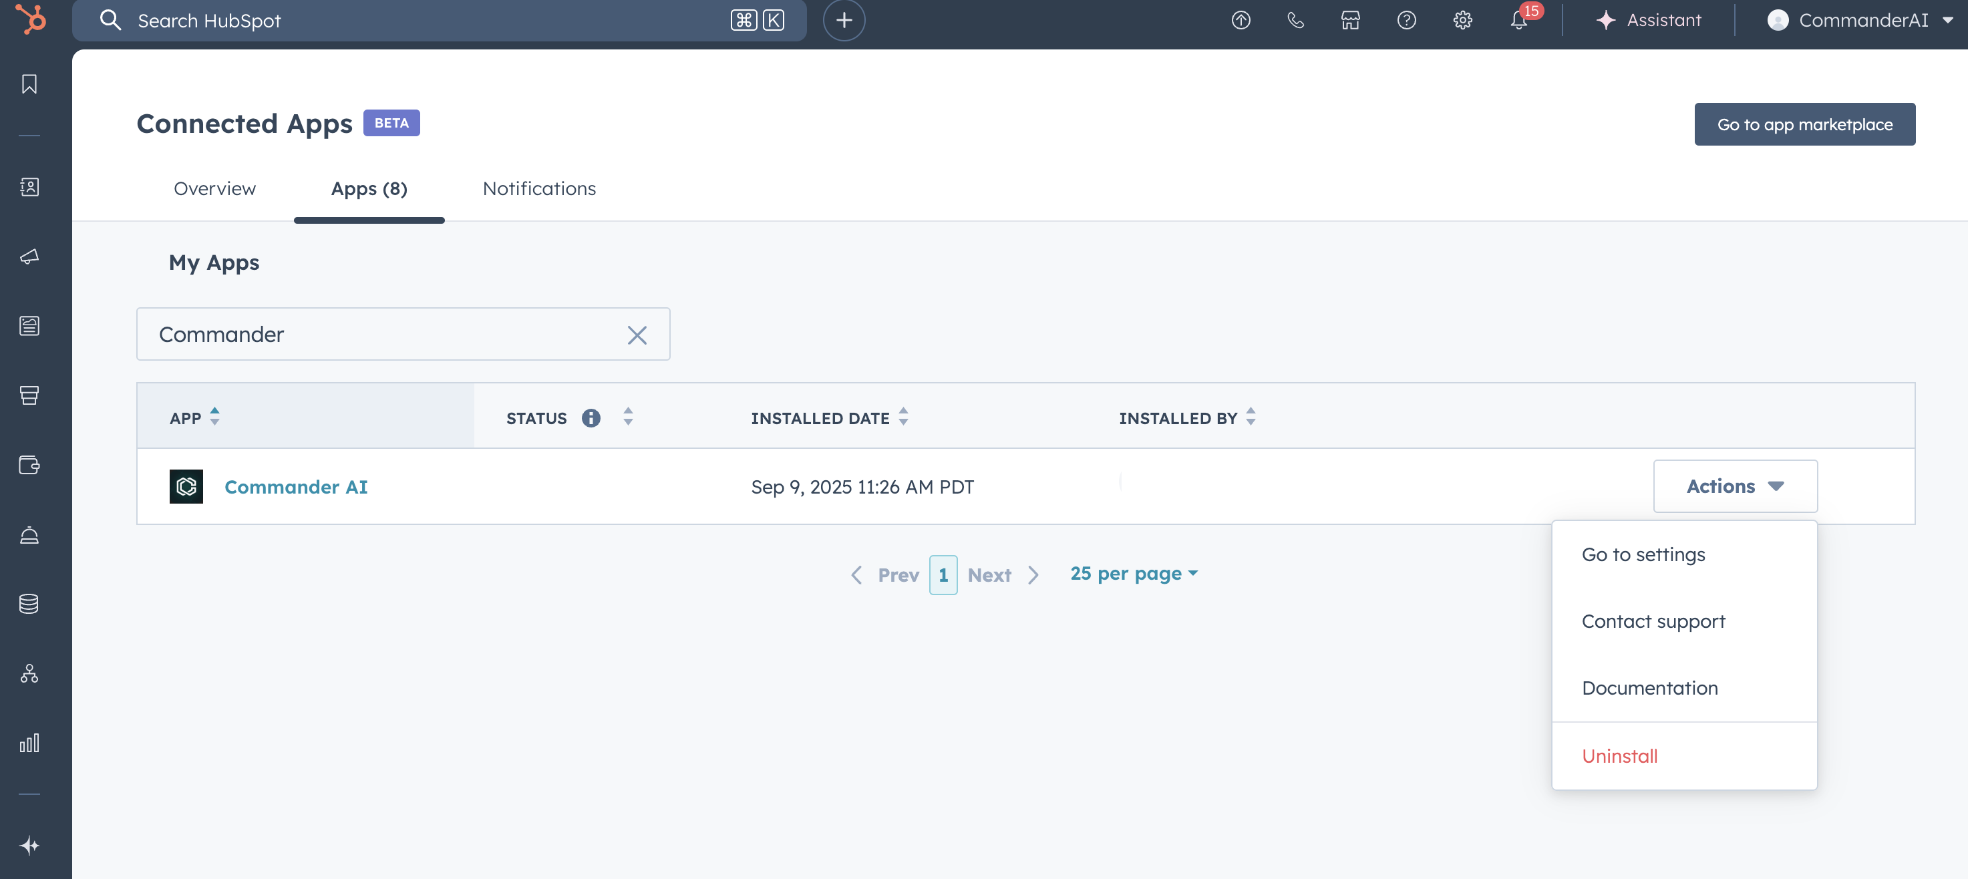
Task: Open HubSpot settings gear
Action: (1462, 21)
